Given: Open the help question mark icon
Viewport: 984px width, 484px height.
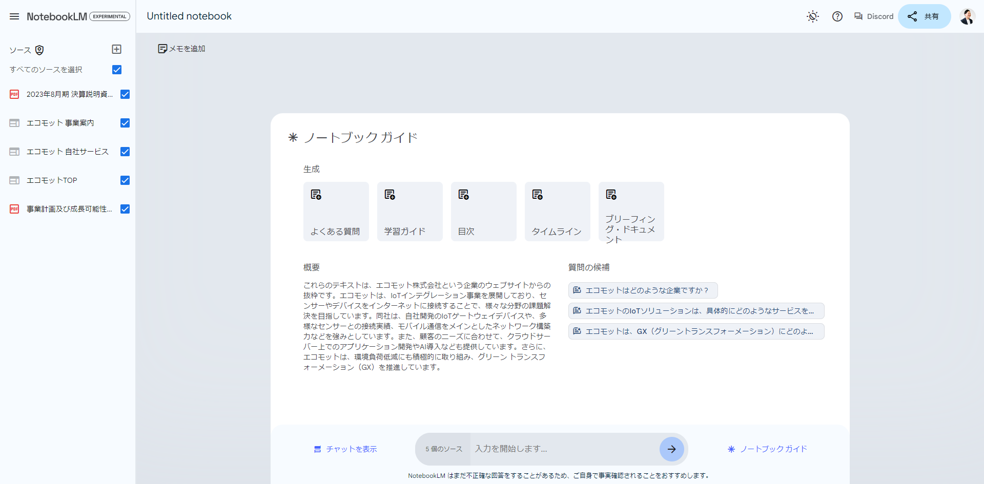Looking at the screenshot, I should pyautogui.click(x=837, y=16).
